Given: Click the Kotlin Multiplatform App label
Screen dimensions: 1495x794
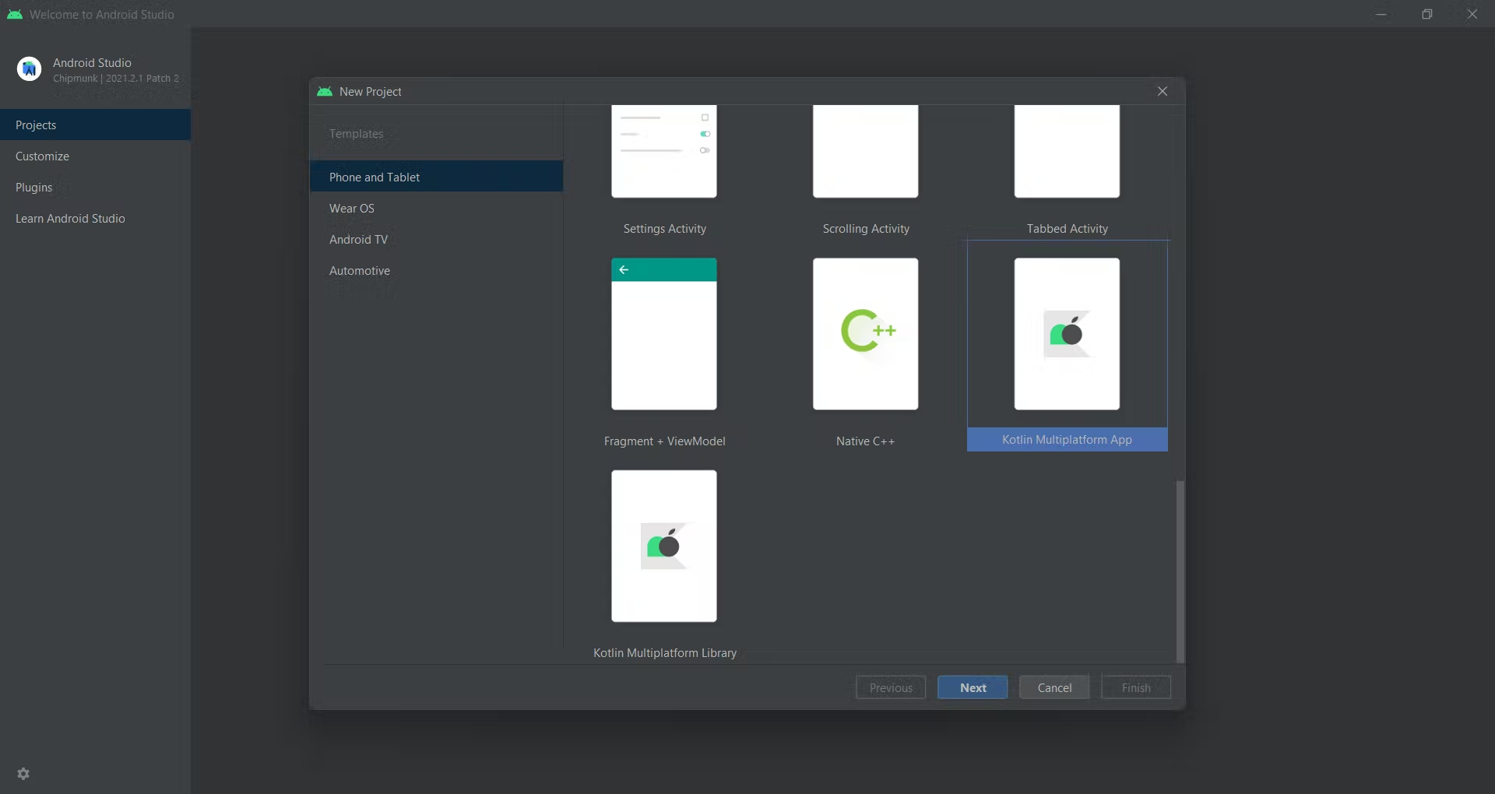Looking at the screenshot, I should [x=1067, y=440].
